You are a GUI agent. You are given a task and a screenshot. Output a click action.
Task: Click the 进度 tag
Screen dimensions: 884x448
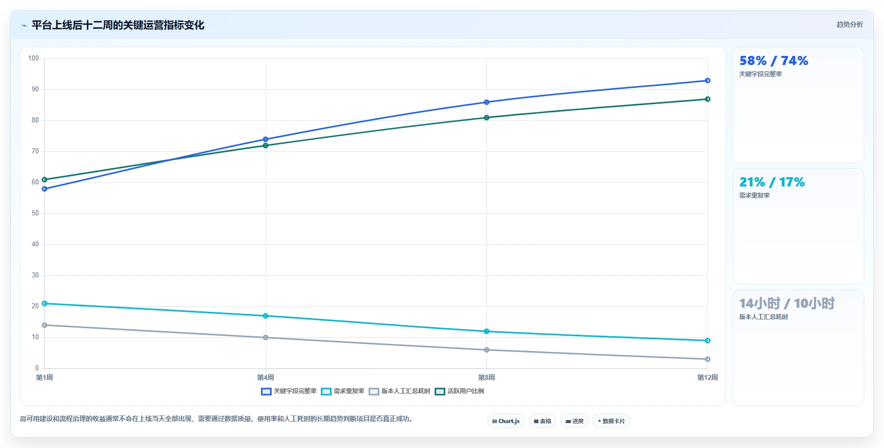574,421
